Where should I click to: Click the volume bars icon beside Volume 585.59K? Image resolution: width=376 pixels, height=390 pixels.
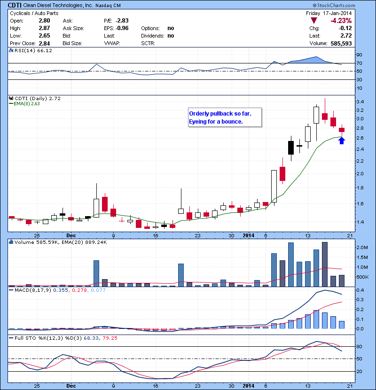pos(11,242)
